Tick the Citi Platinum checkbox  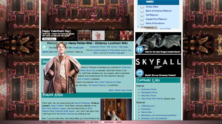[142, 15]
